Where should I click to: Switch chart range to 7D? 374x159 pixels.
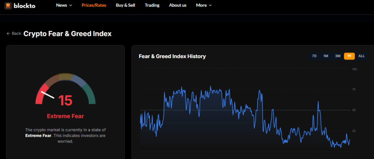314,56
